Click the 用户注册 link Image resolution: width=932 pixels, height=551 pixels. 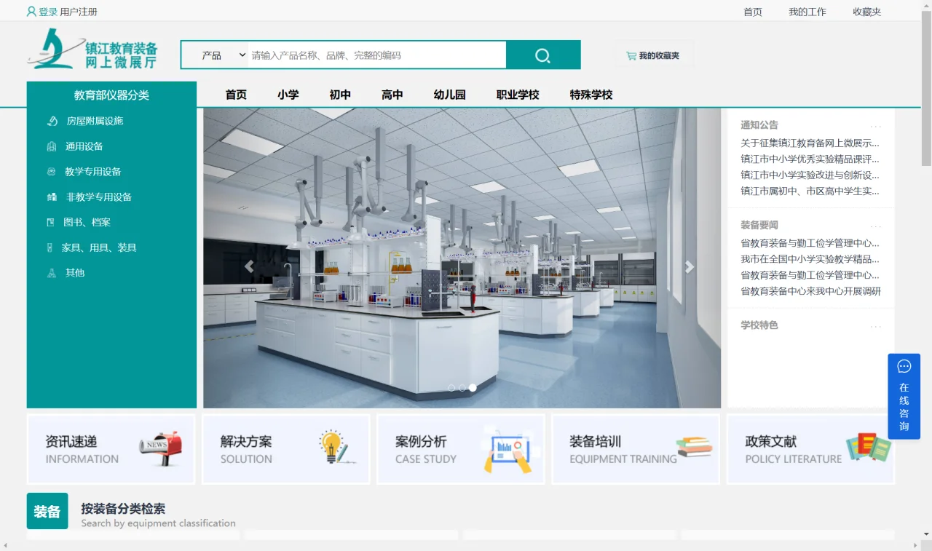click(79, 12)
